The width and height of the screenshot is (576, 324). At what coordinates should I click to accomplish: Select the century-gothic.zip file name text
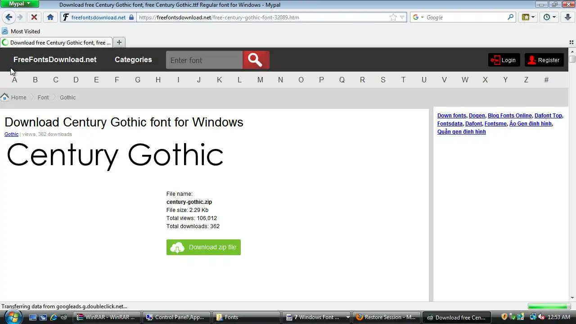(x=189, y=202)
